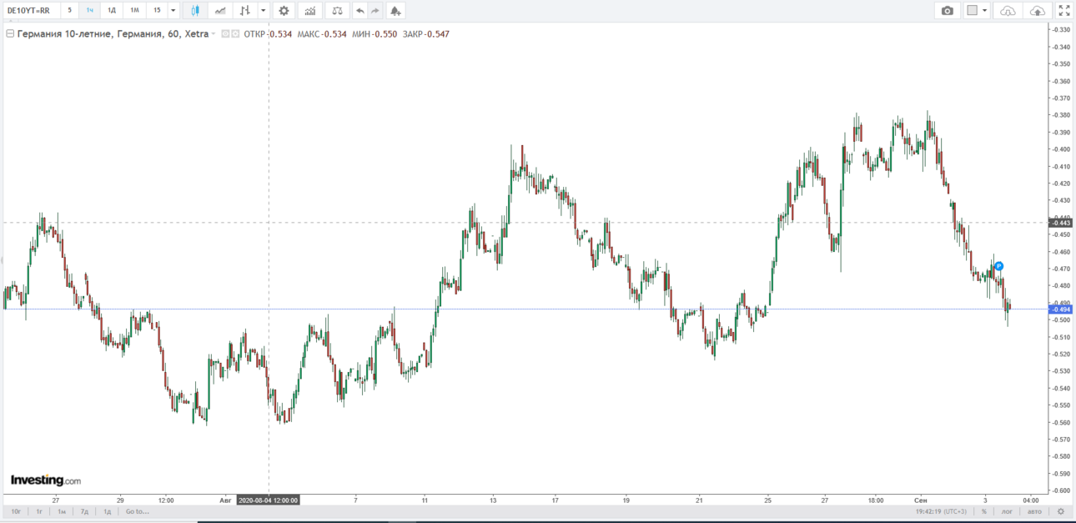Select the bar chart style icon

[244, 11]
